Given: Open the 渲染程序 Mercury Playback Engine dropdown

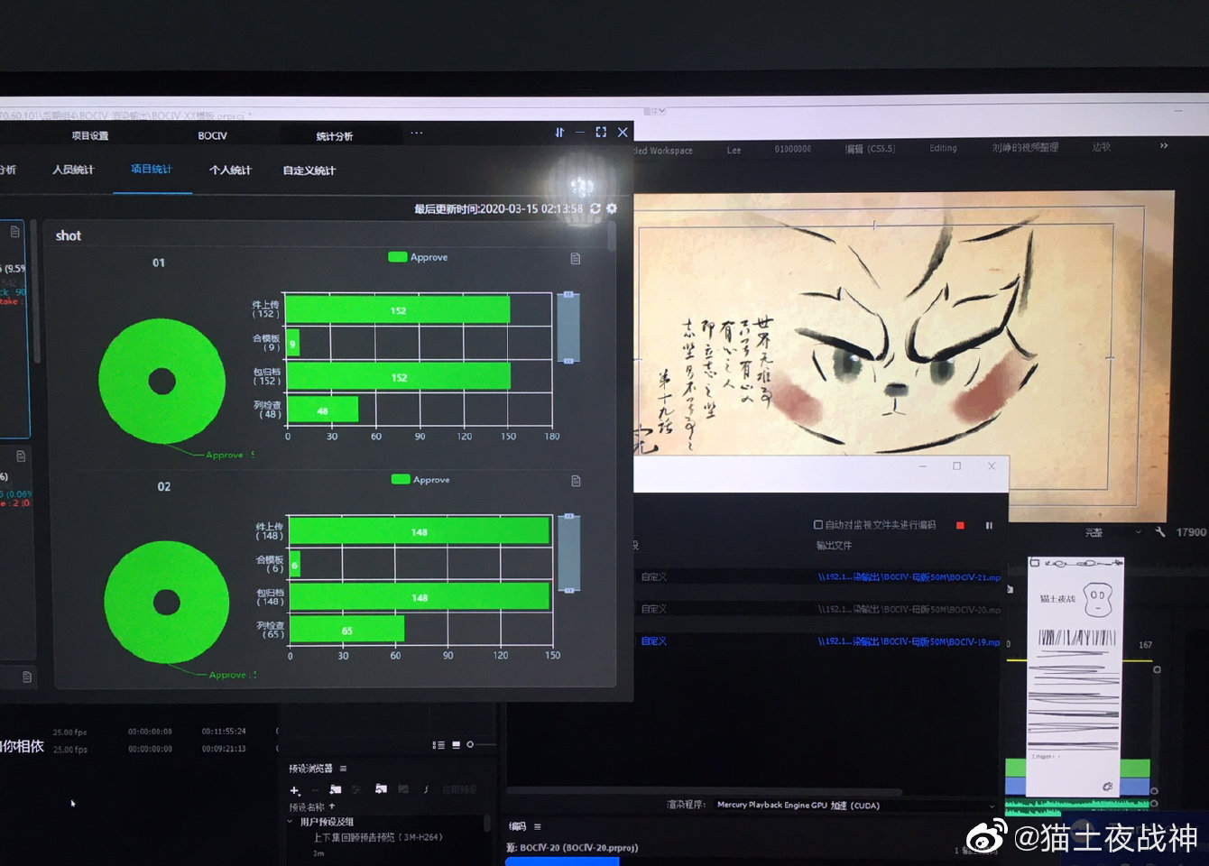Looking at the screenshot, I should (x=855, y=805).
